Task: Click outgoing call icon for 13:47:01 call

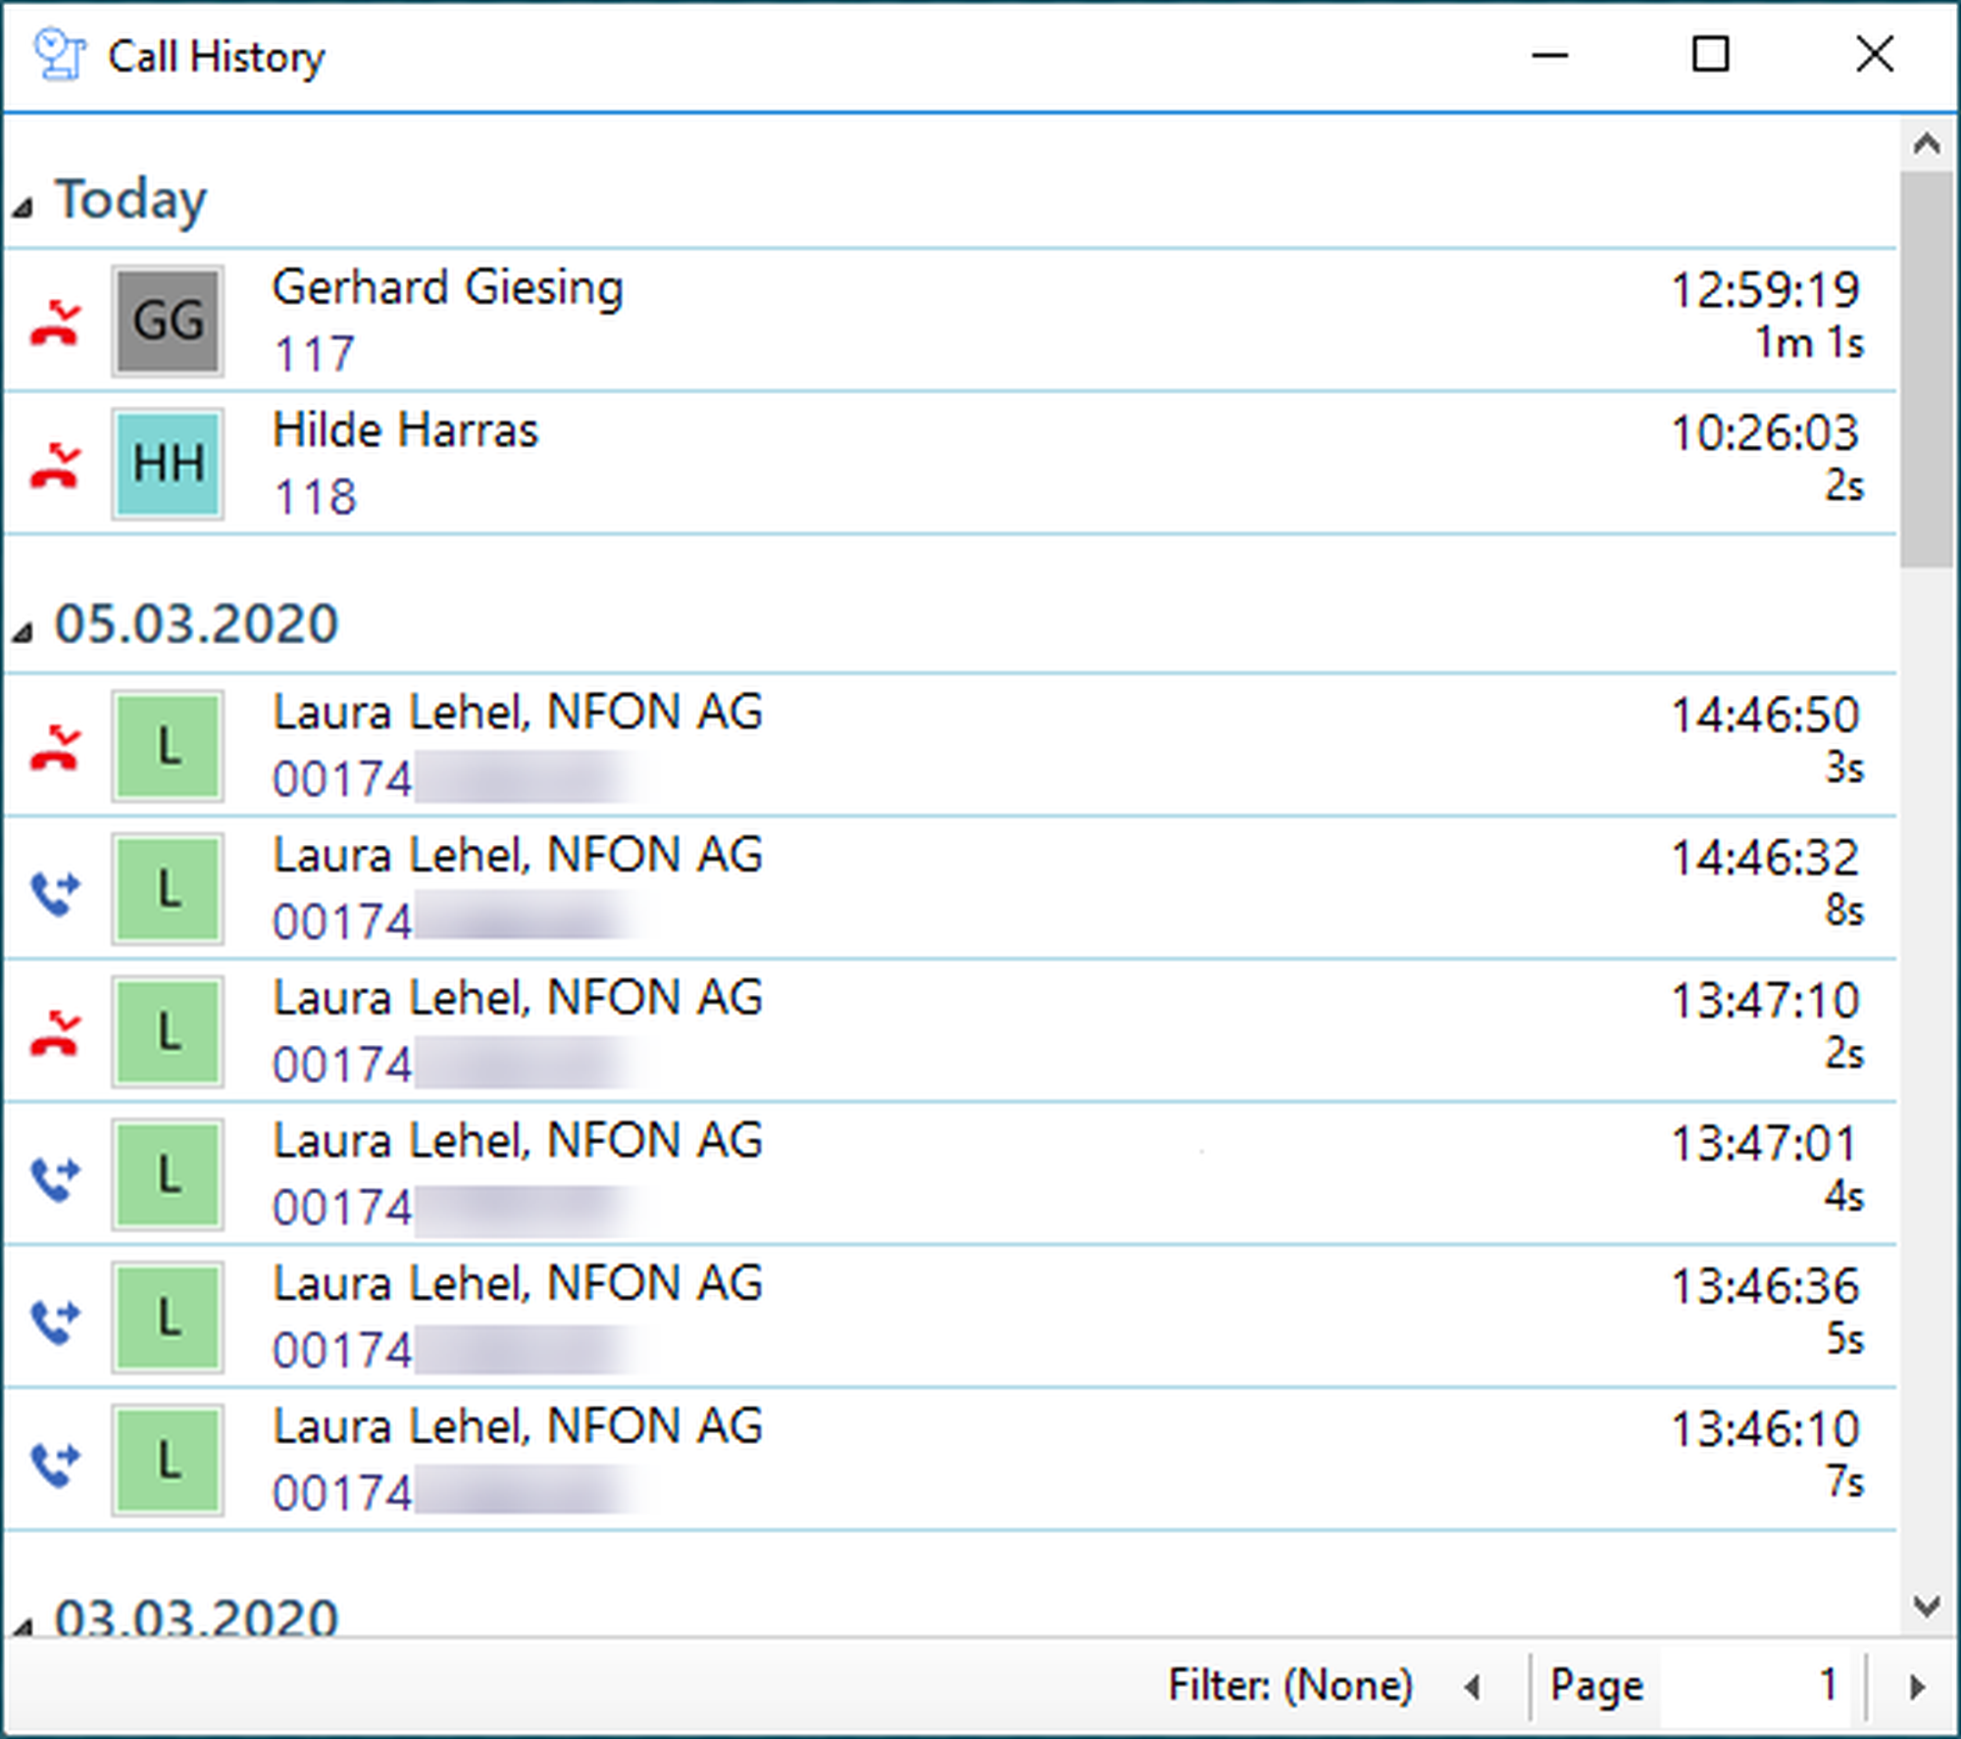Action: click(54, 1176)
